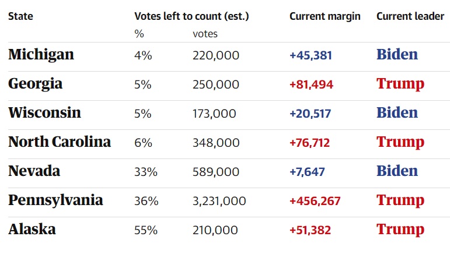Click the State column header
Image resolution: width=450 pixels, height=254 pixels.
pos(20,16)
